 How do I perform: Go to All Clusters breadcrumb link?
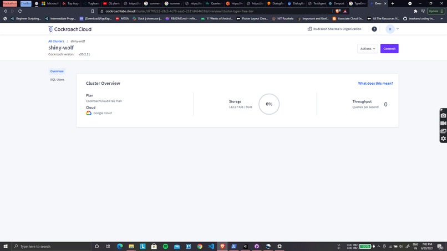tap(56, 42)
